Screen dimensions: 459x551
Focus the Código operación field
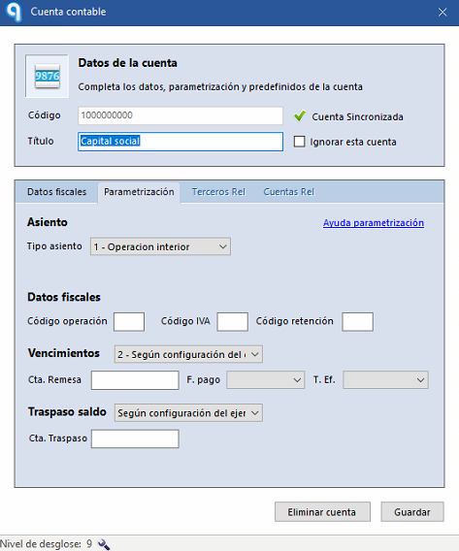129,321
